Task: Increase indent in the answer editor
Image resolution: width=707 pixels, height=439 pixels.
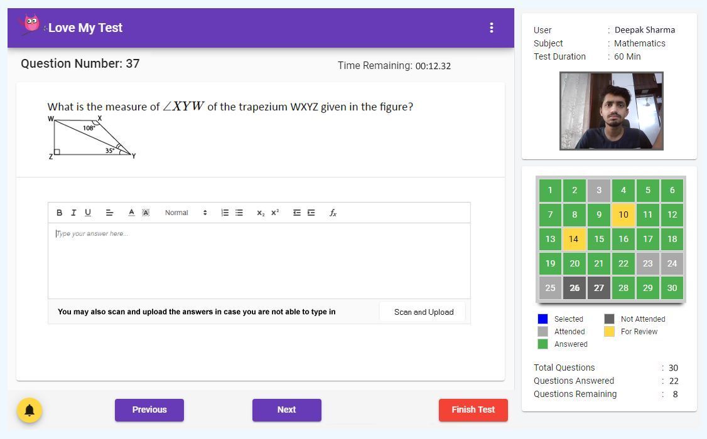Action: click(311, 213)
